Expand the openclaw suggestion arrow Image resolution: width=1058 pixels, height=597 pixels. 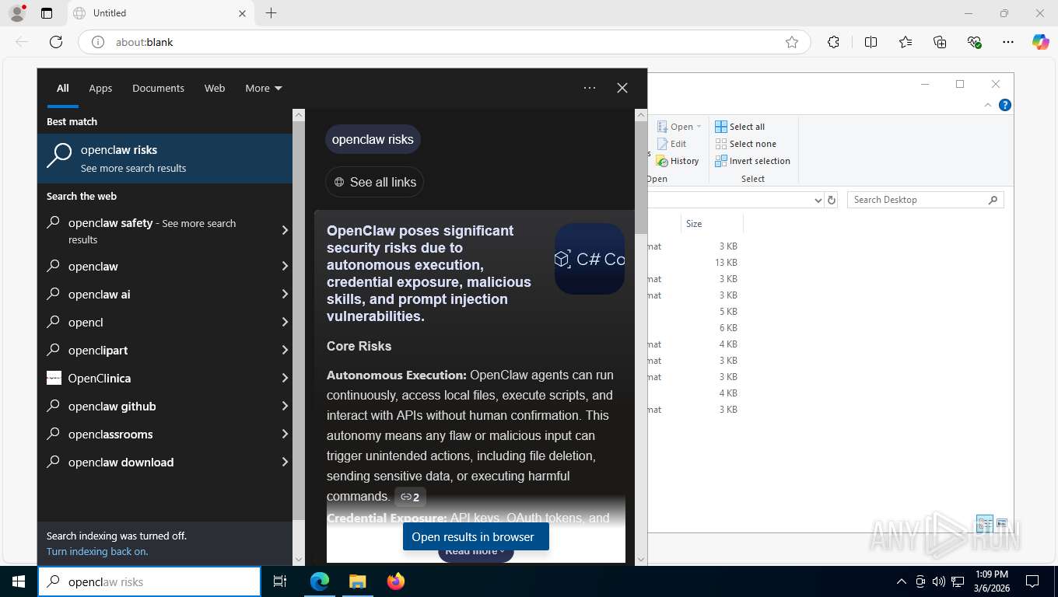[285, 266]
